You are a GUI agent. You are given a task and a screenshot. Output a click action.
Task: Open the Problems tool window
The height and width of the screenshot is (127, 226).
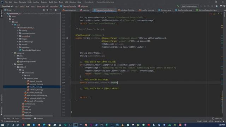pos(26,119)
